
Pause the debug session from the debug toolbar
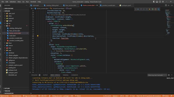tap(138, 9)
